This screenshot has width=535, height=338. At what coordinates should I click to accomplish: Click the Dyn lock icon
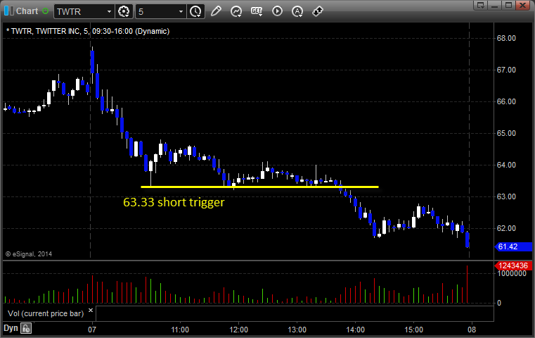pyautogui.click(x=26, y=328)
